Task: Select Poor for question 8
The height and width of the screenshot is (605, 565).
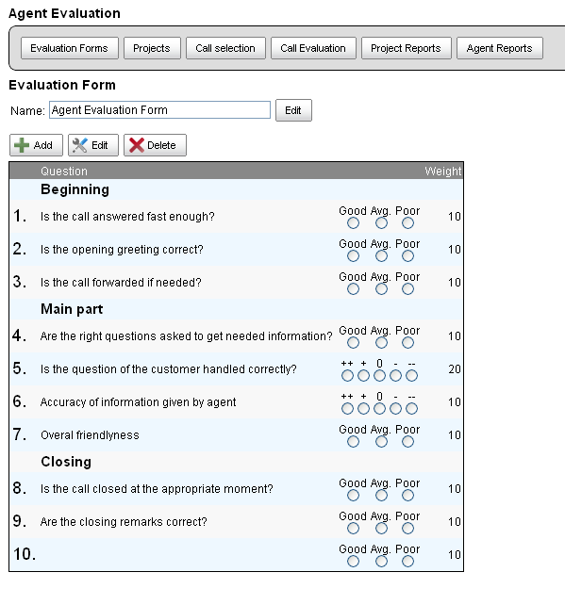Action: click(x=407, y=496)
